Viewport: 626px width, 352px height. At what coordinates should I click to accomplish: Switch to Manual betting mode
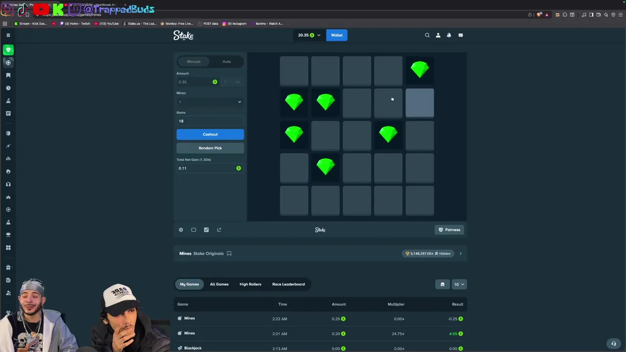(x=194, y=62)
